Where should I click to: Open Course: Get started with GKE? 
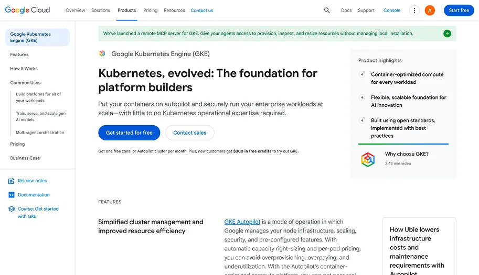tap(38, 213)
